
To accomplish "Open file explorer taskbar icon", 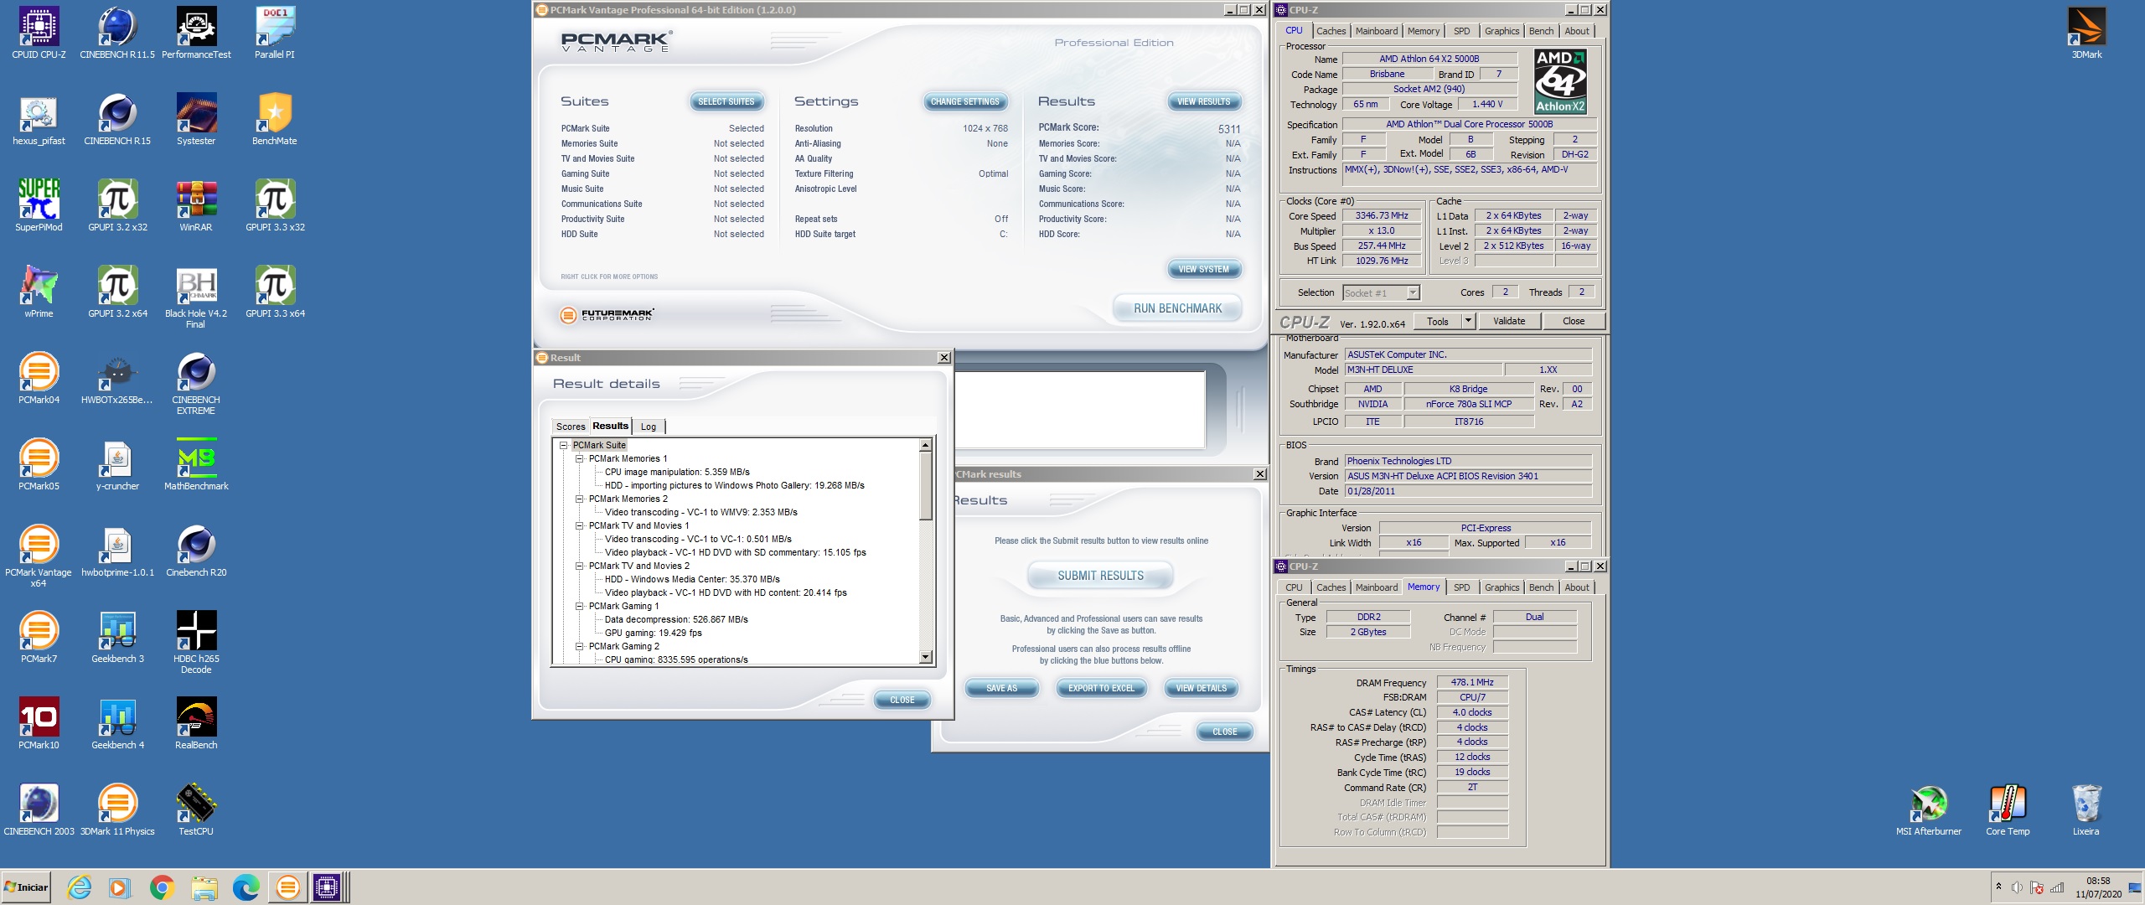I will [x=204, y=887].
